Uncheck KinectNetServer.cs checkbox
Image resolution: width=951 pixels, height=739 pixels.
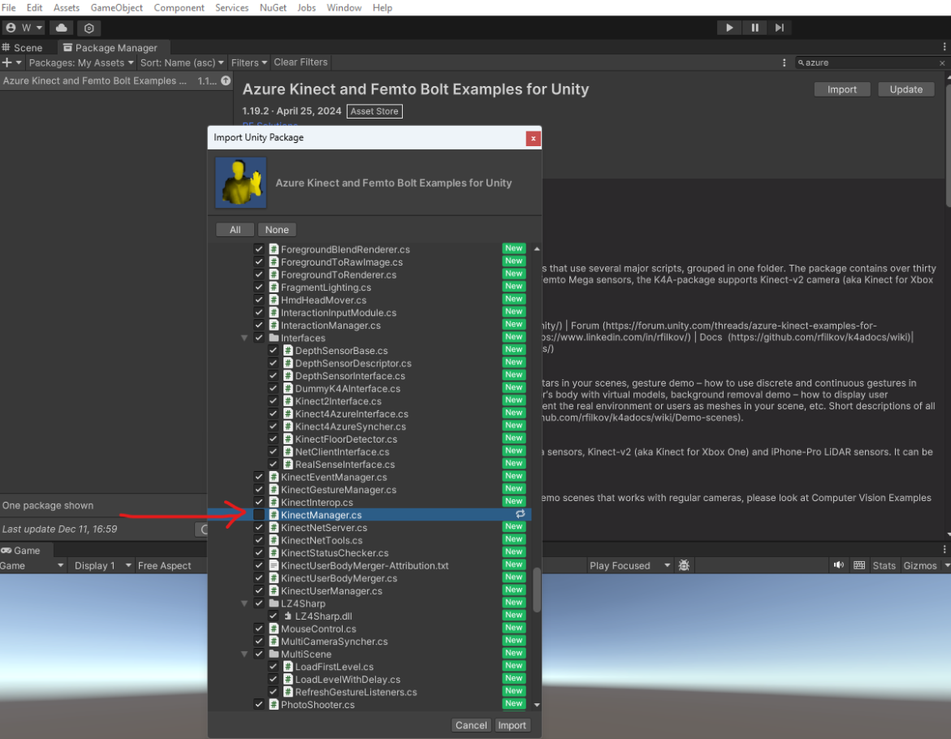tap(259, 527)
